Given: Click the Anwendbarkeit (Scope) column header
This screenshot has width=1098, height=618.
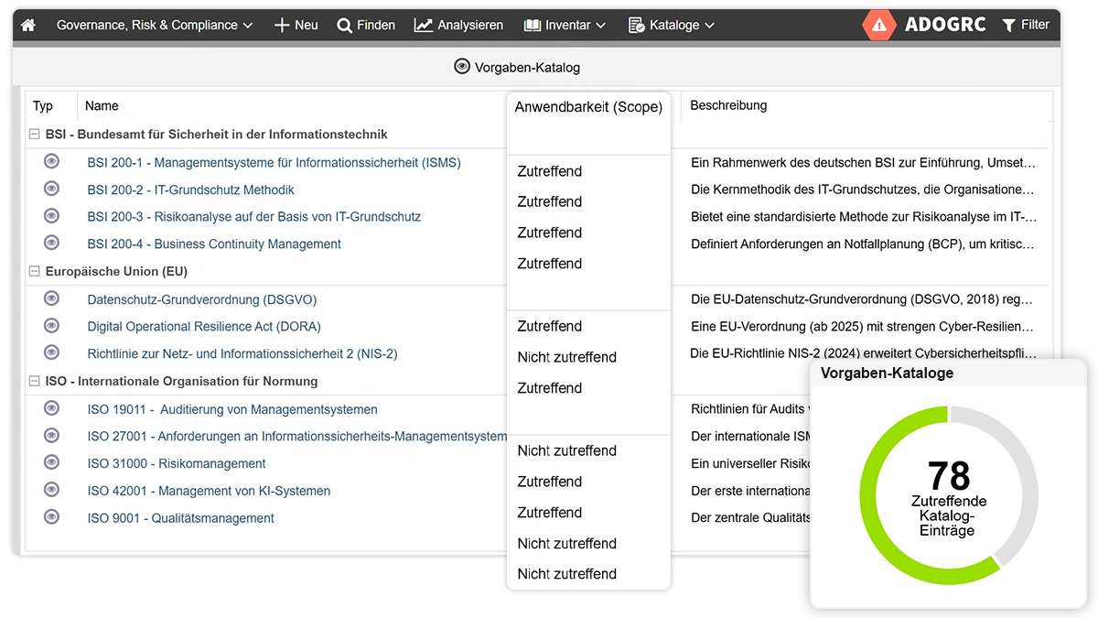Looking at the screenshot, I should 588,107.
